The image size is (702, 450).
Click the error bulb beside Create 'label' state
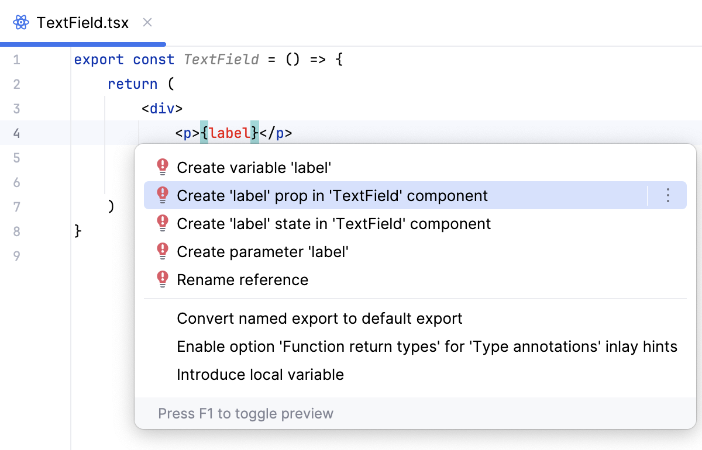[x=163, y=224]
